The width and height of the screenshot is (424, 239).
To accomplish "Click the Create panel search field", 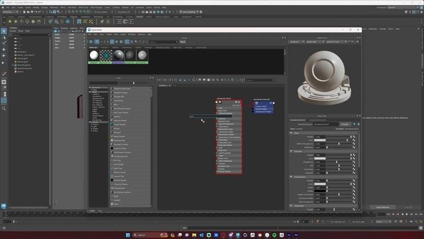I will (x=103, y=83).
